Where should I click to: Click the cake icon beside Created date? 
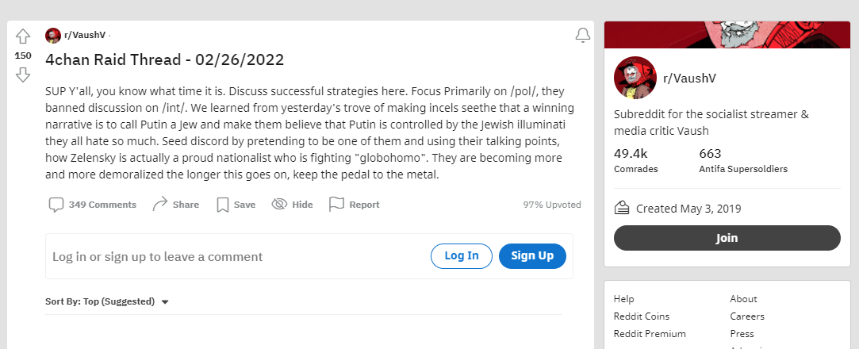(x=621, y=208)
